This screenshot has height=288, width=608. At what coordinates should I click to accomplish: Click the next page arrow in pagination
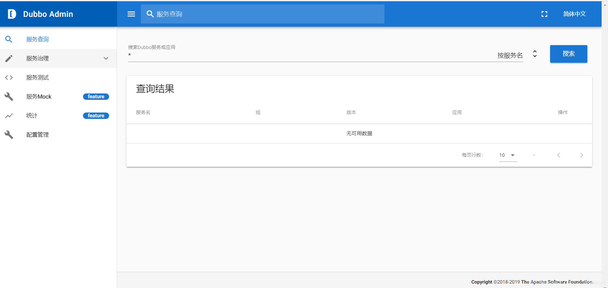point(582,155)
